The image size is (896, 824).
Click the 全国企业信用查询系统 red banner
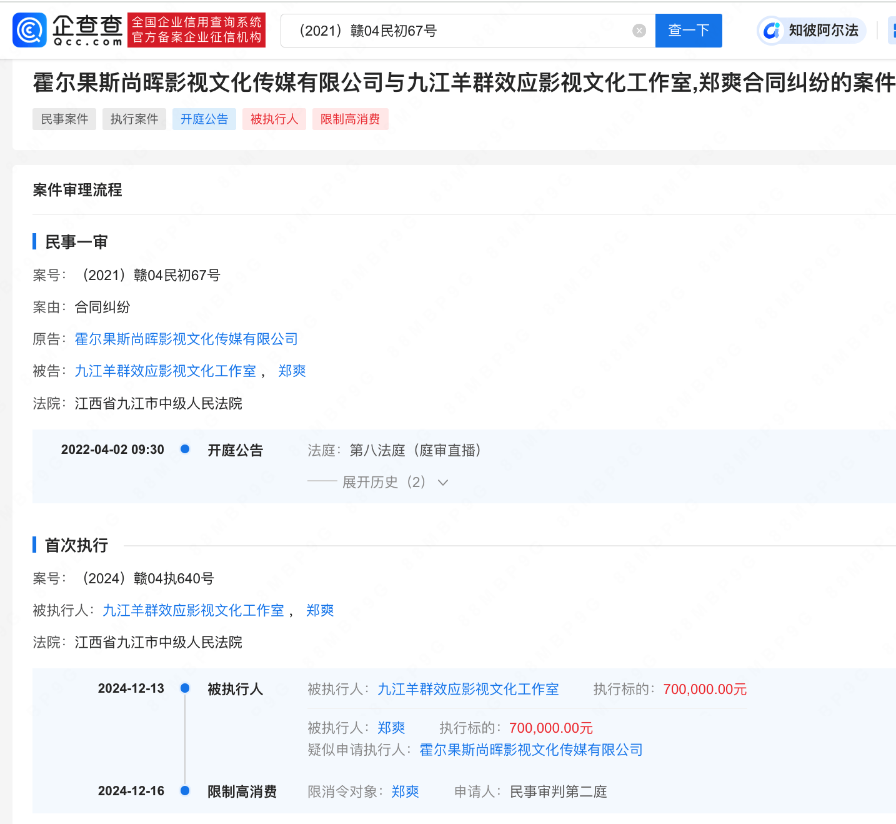(x=197, y=29)
